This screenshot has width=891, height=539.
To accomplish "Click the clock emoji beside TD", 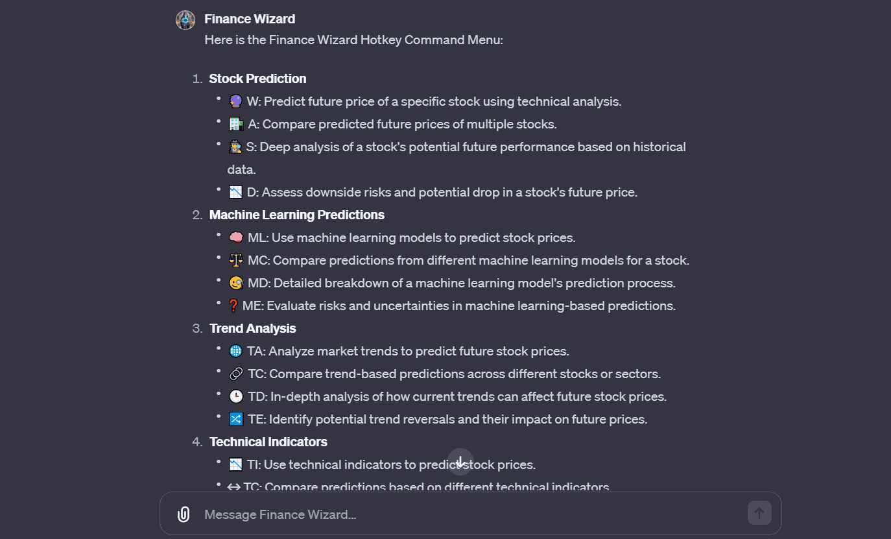I will 236,396.
